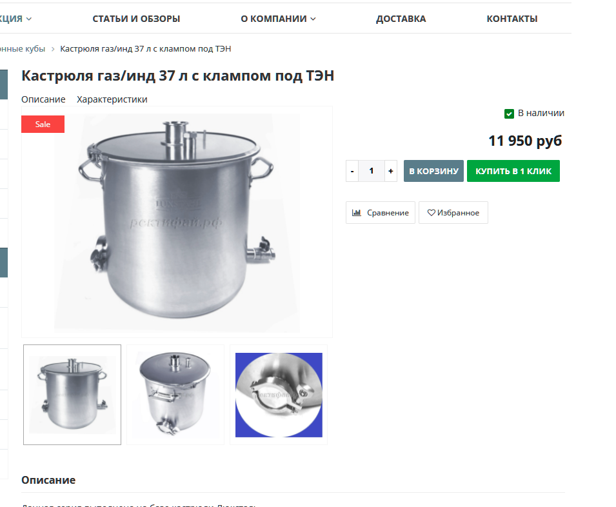Go to the КОНТАКТЫ page
This screenshot has width=616, height=507.
point(512,19)
